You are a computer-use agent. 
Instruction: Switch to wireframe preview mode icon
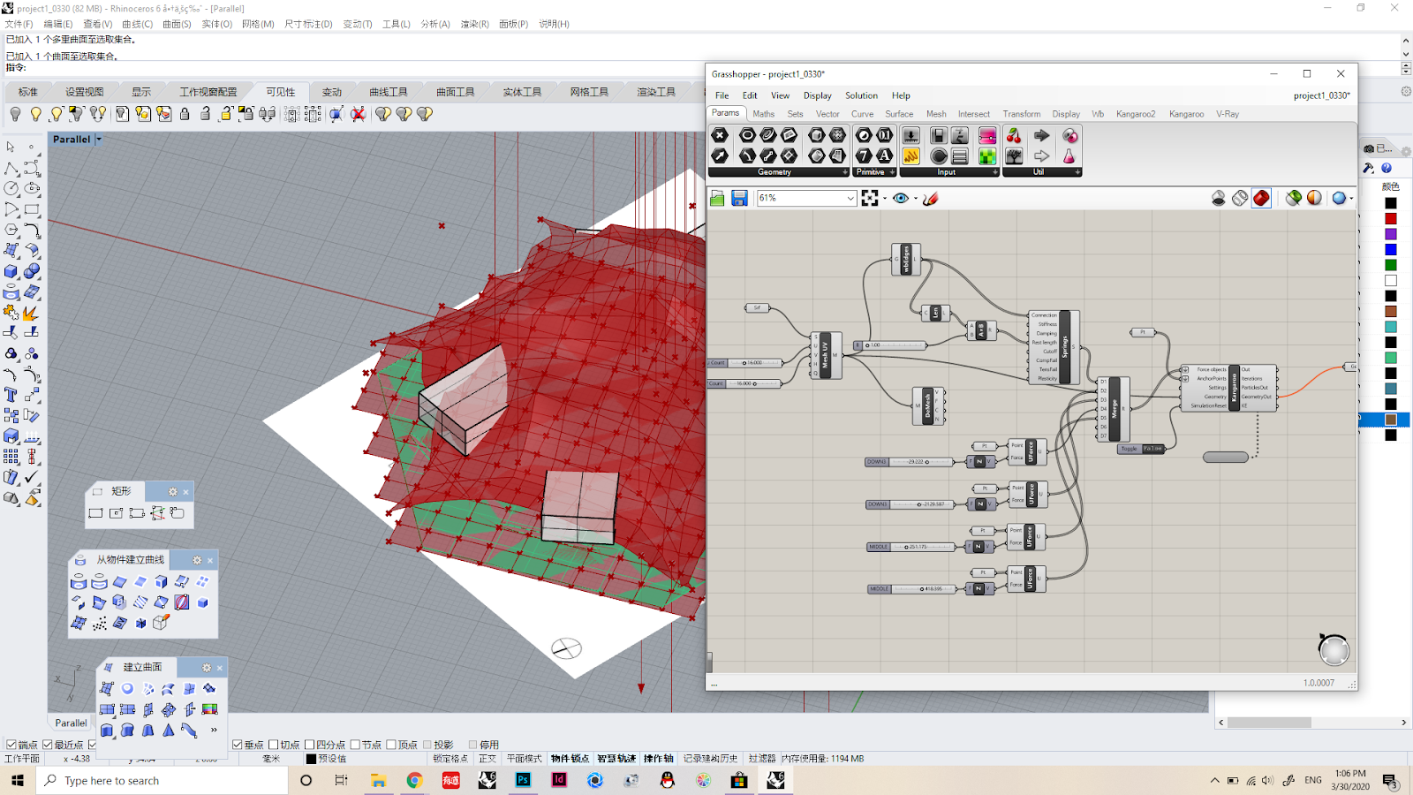1239,197
